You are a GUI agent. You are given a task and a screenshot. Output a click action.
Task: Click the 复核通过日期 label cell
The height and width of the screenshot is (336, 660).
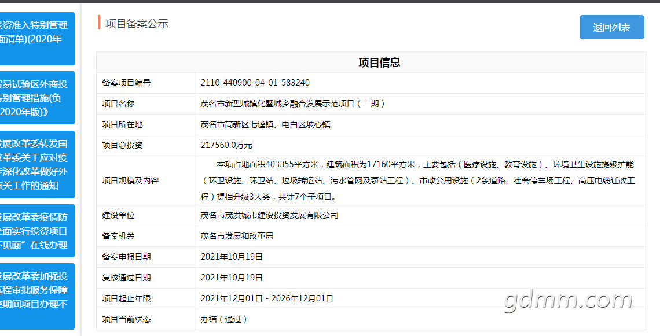pos(146,278)
